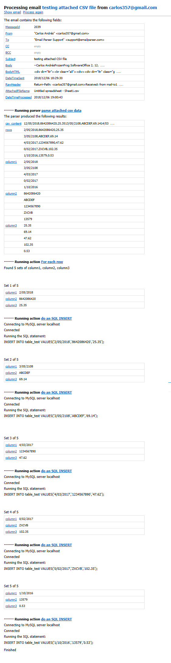
Task: Click the csv_content result field link
Action: (13, 124)
